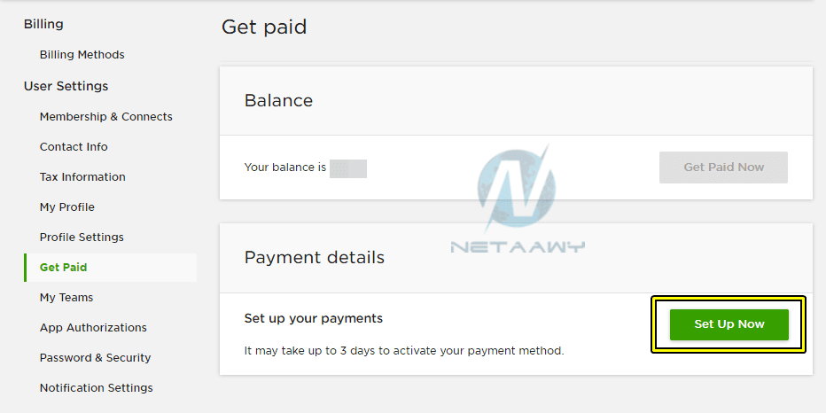Open Billing Methods settings page

click(x=82, y=55)
